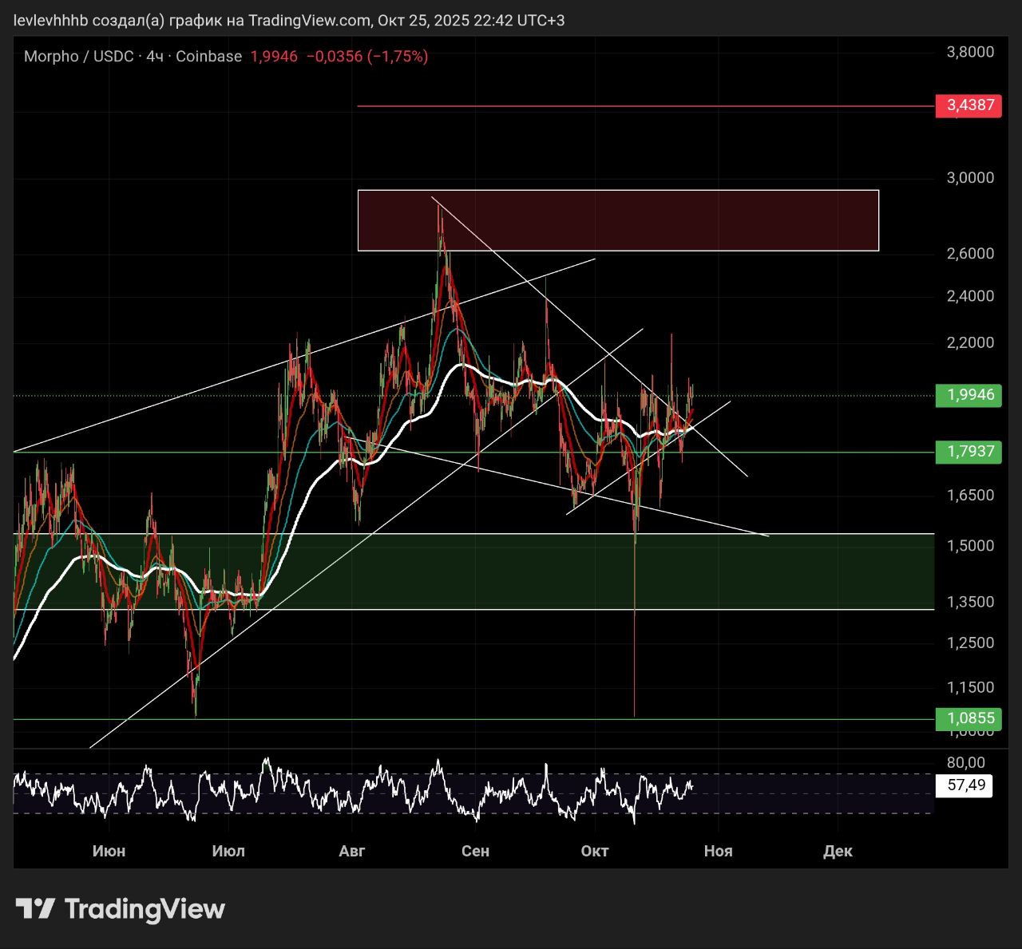
Task: Click the Дек month on time axis
Action: (x=838, y=851)
